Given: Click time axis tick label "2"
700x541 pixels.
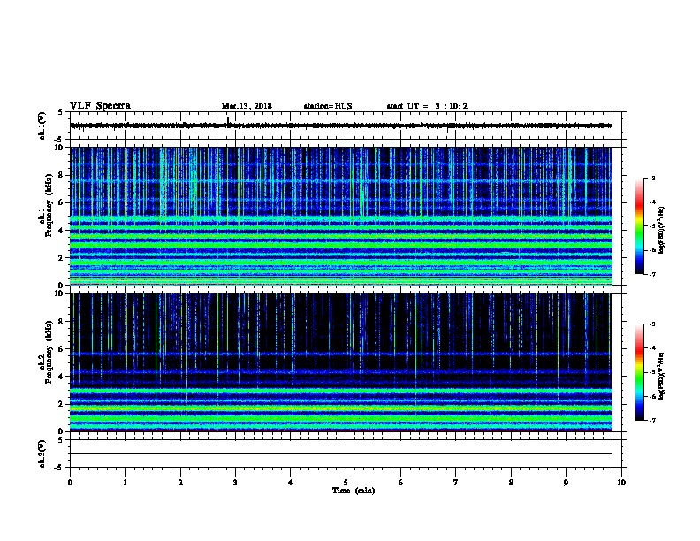Looking at the screenshot, I should [180, 483].
